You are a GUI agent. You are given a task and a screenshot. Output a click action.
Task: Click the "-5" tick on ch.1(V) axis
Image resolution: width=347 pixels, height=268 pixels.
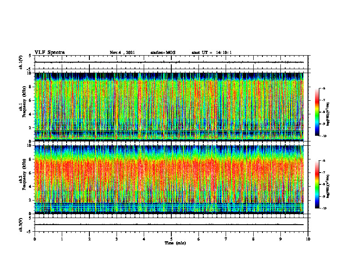[x=29, y=69]
